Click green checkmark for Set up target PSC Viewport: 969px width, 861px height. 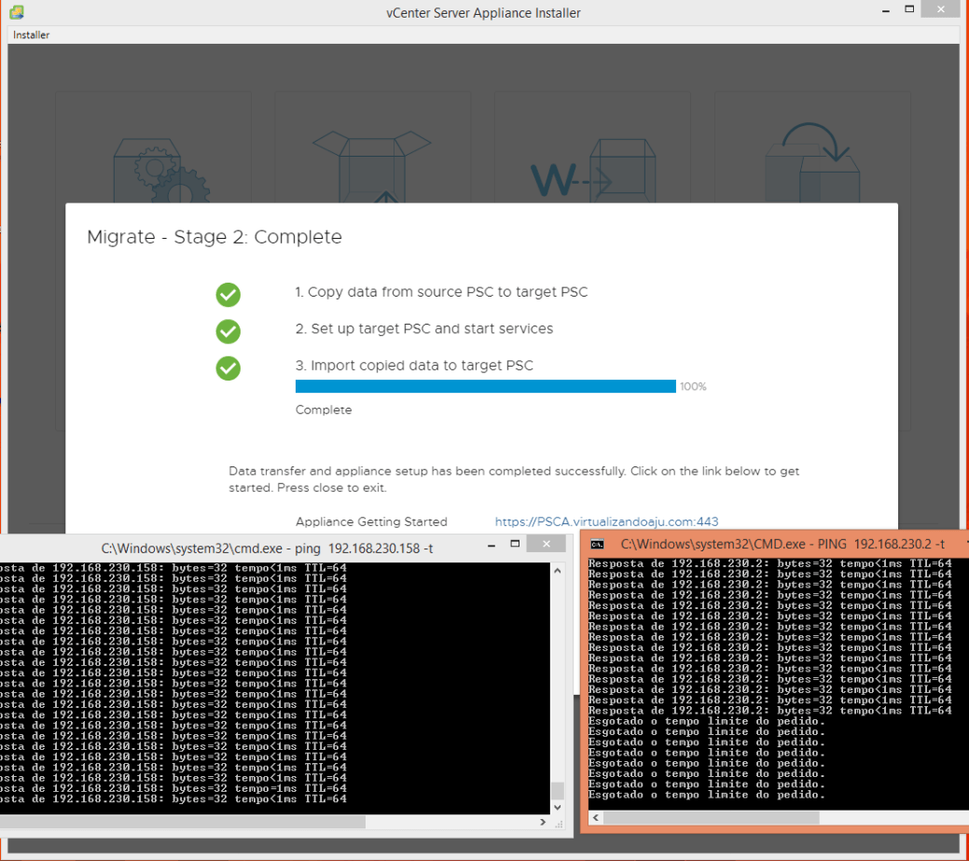(228, 331)
